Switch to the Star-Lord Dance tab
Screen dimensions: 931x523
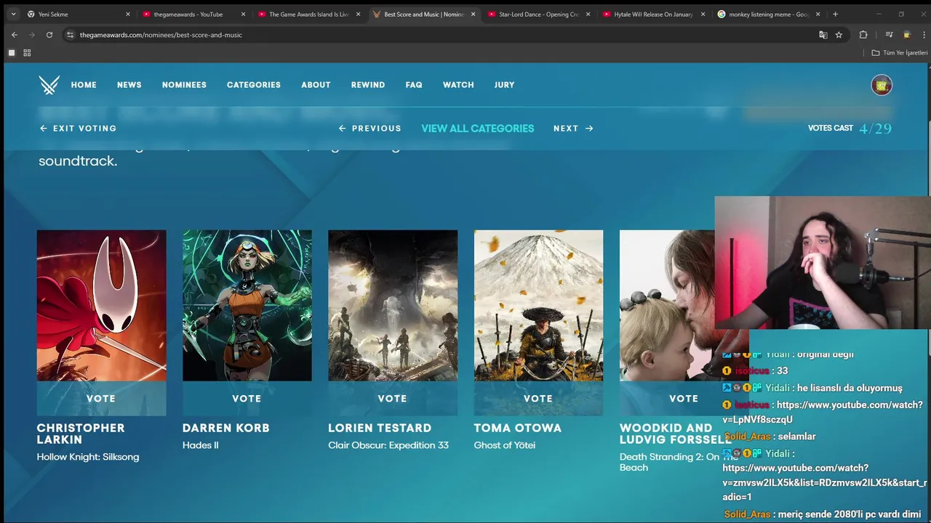(x=538, y=14)
